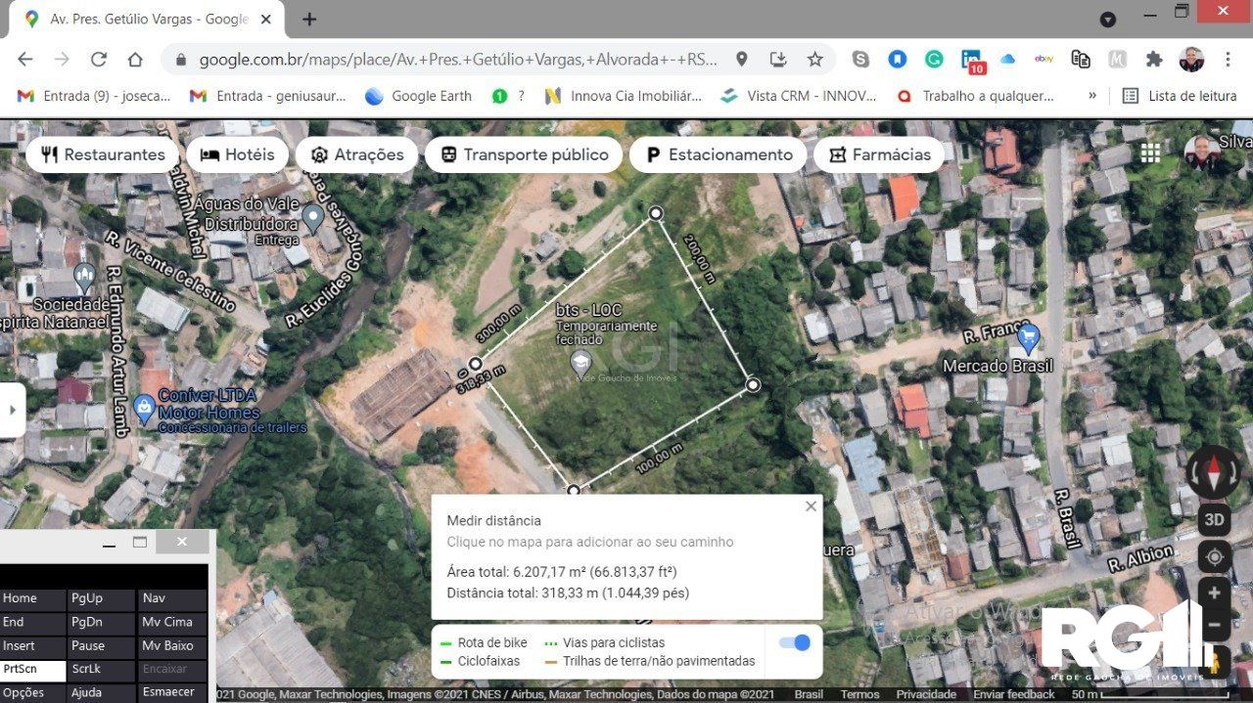Image resolution: width=1253 pixels, height=703 pixels.
Task: Open Google apps grid
Action: [x=1150, y=154]
